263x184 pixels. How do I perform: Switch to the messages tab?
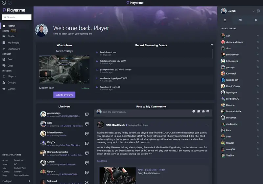click(x=240, y=20)
